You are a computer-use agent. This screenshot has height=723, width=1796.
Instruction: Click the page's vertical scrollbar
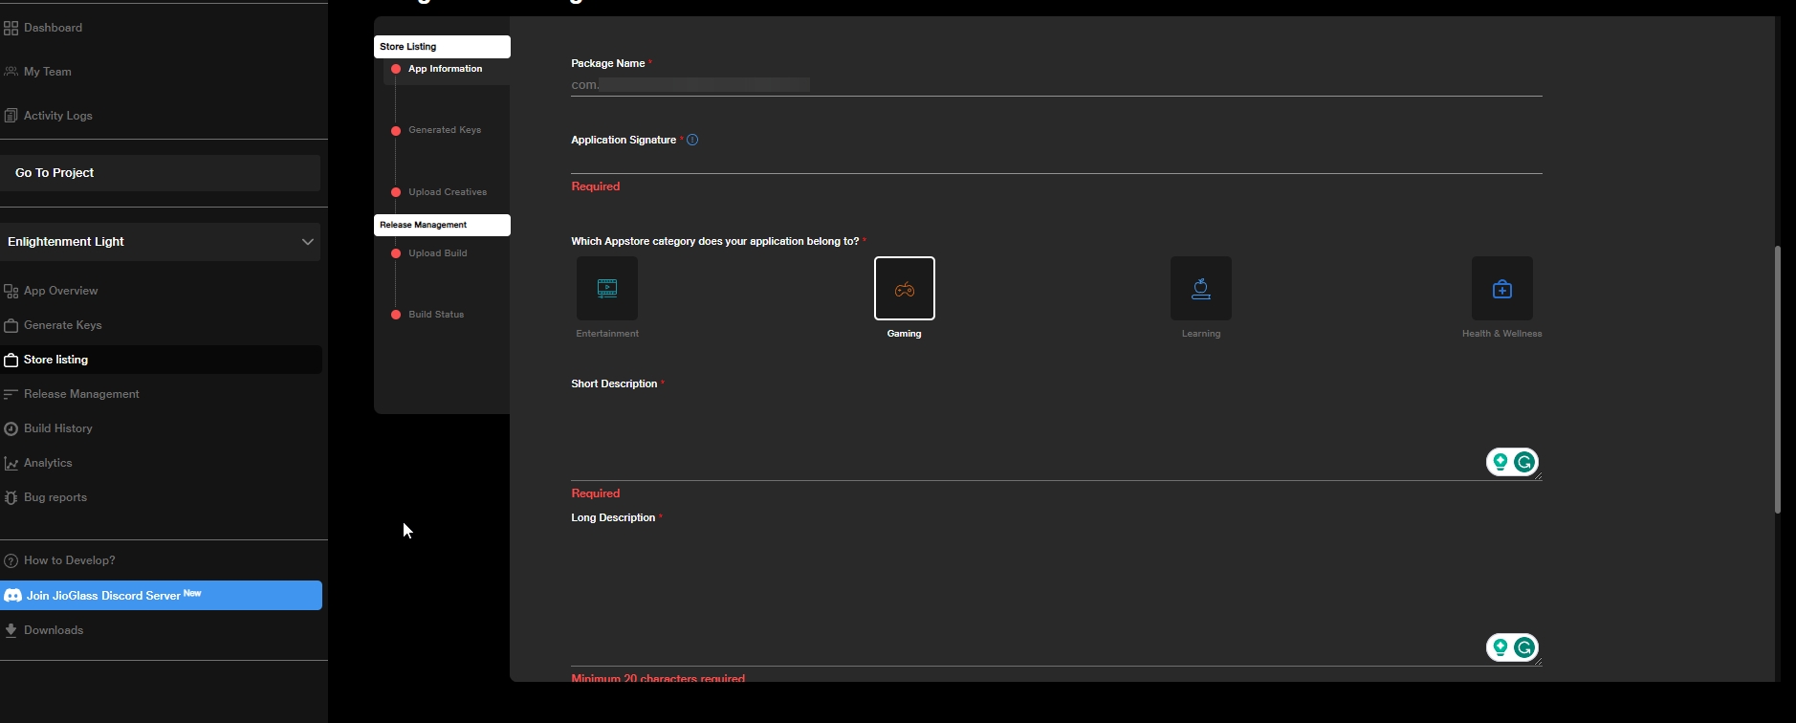pos(1778,379)
